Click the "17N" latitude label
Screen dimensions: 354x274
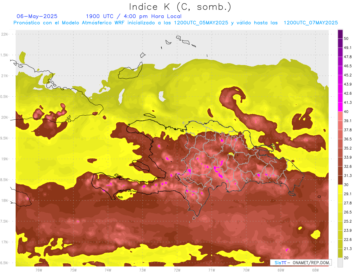(x=5, y=242)
